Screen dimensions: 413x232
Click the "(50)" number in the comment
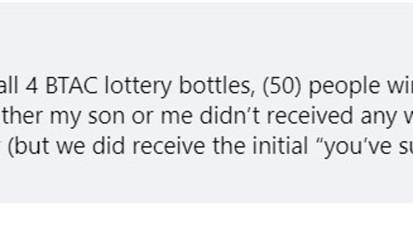coord(282,87)
